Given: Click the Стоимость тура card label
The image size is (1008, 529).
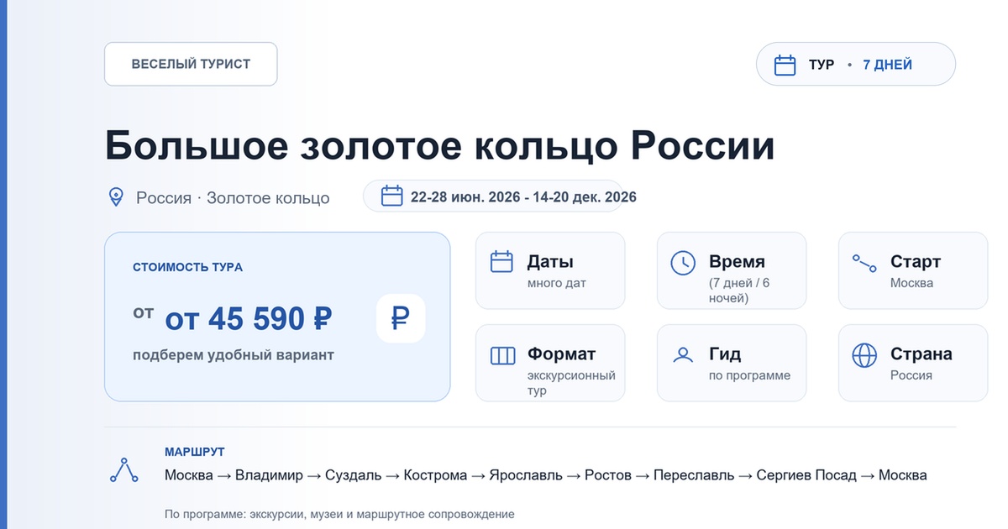Looking at the screenshot, I should point(188,267).
